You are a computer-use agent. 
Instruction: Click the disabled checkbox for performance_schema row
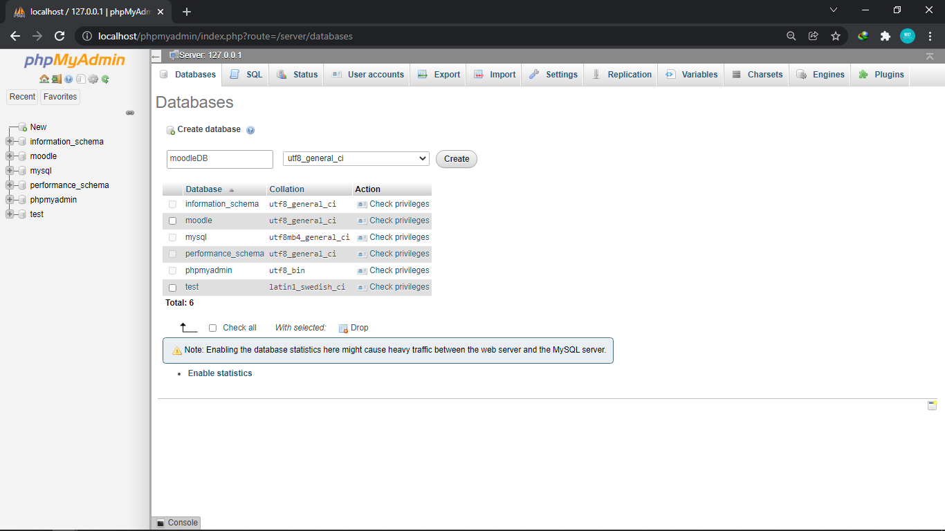pos(172,254)
